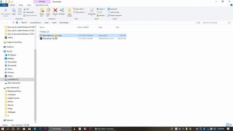
Task: Open Task View on the taskbar
Action: (x=18, y=129)
